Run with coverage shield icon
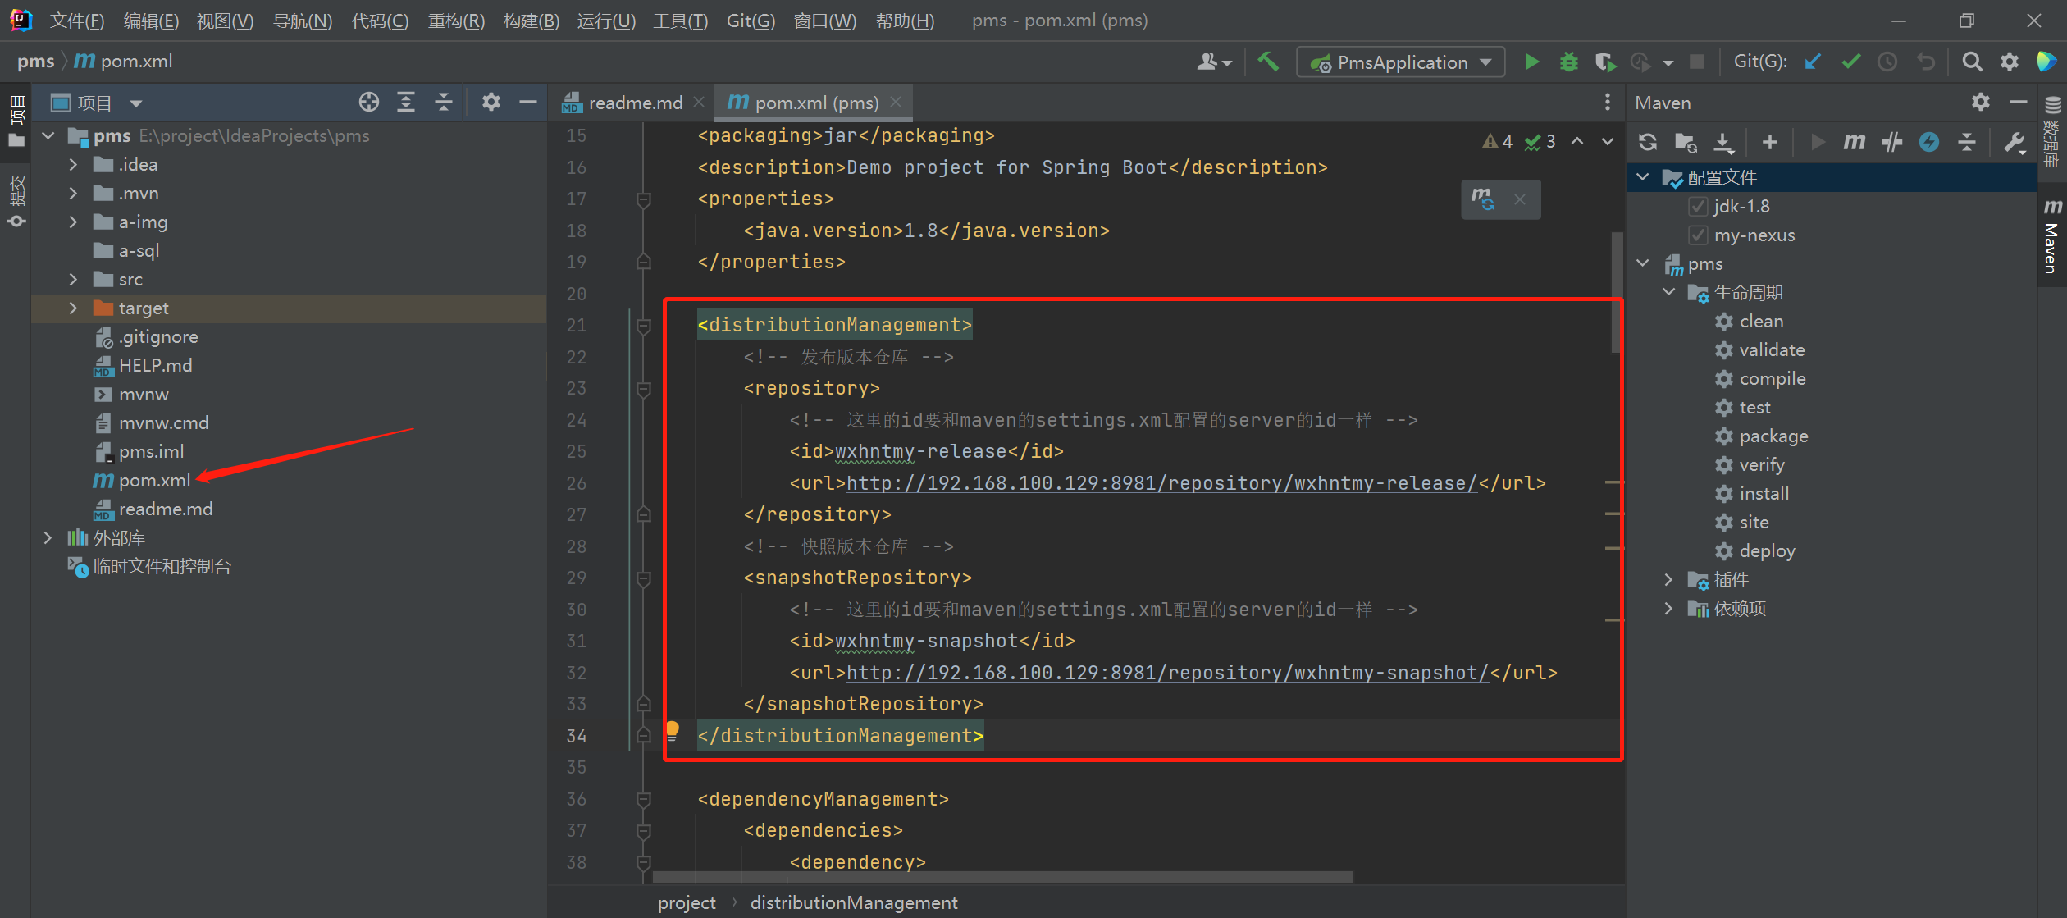Image resolution: width=2067 pixels, height=918 pixels. tap(1605, 62)
